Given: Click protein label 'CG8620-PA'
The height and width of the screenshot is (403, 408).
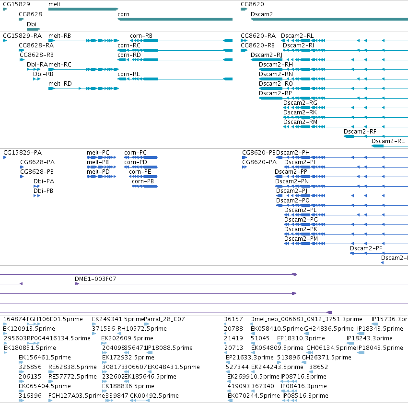Looking at the screenshot, I should (259, 162).
